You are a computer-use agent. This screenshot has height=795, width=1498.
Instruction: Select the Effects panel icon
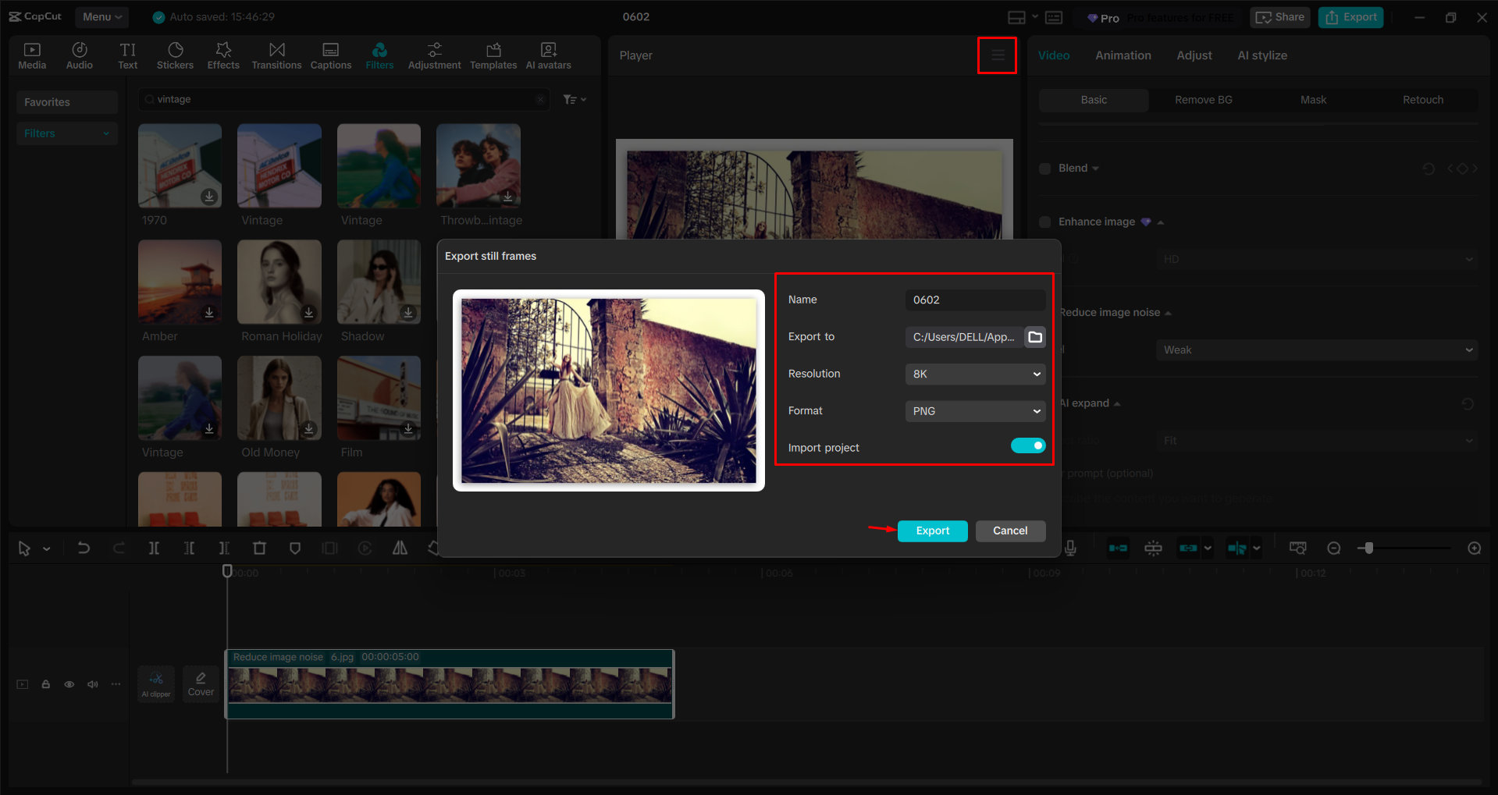coord(223,55)
